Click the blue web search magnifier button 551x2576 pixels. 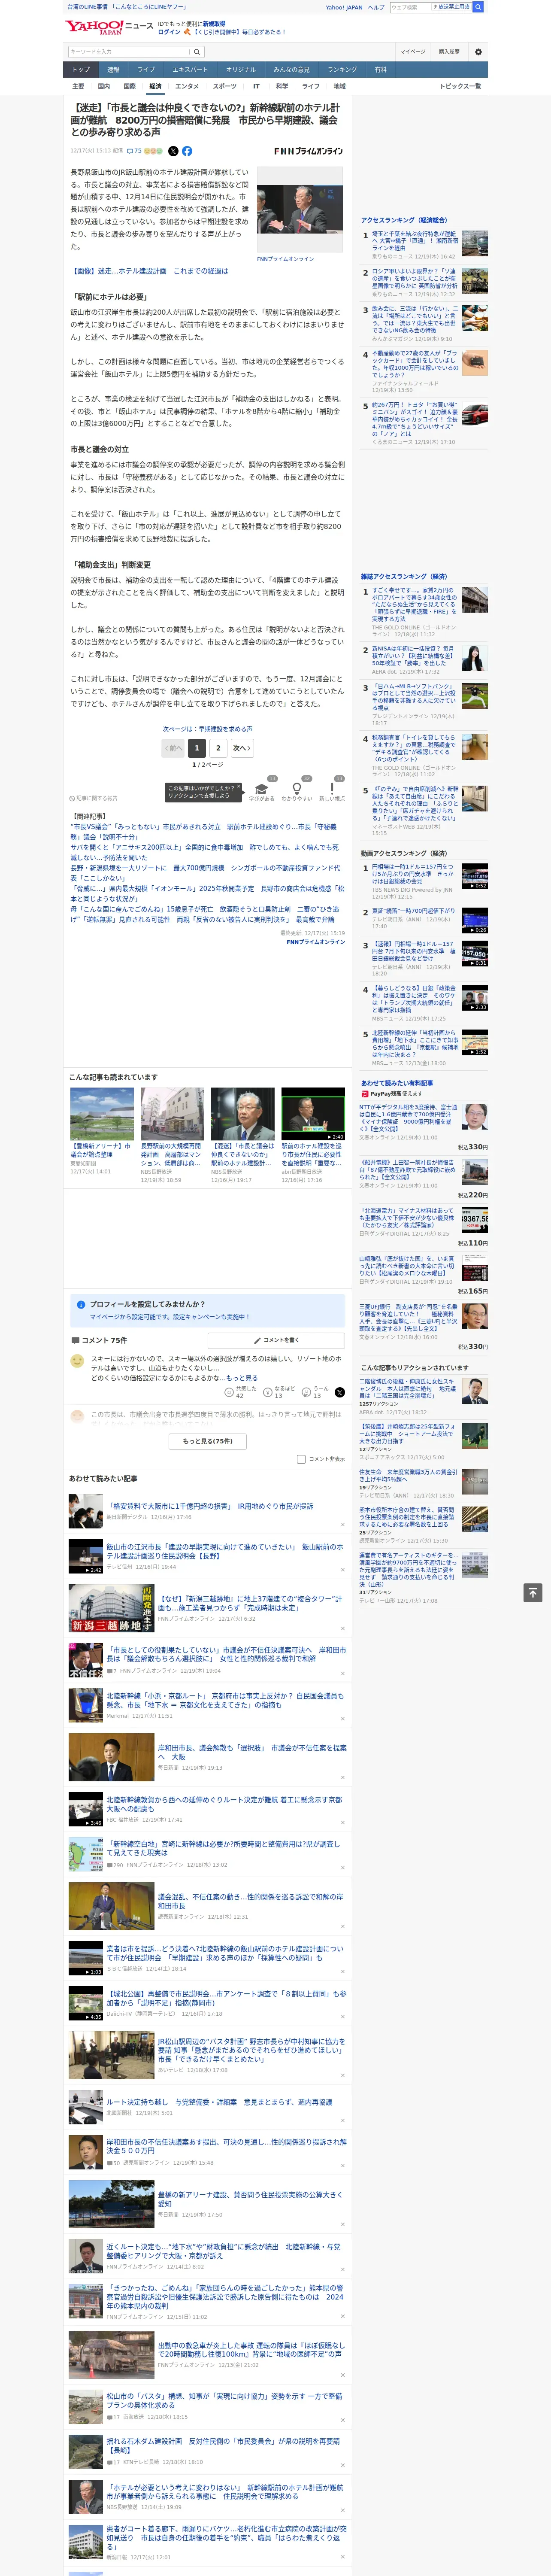(x=478, y=7)
